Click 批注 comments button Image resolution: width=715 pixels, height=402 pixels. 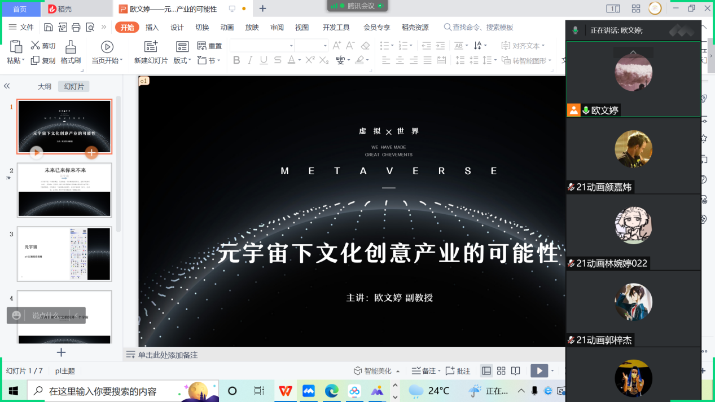[x=458, y=371]
